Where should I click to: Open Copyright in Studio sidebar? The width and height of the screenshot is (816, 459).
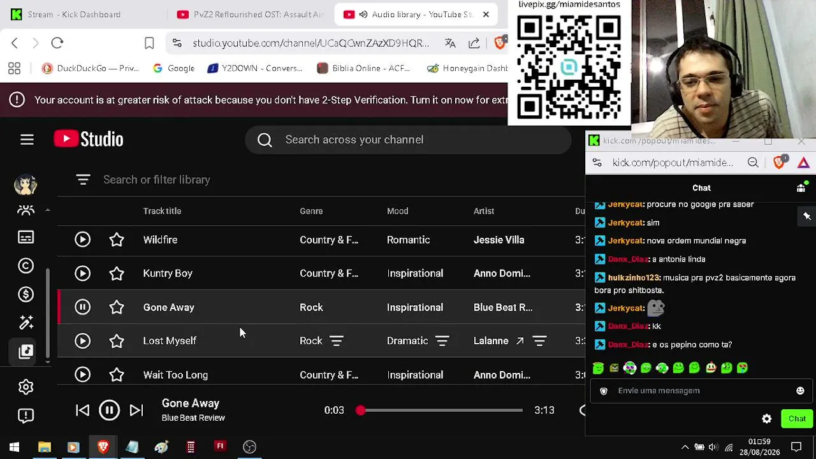25,266
